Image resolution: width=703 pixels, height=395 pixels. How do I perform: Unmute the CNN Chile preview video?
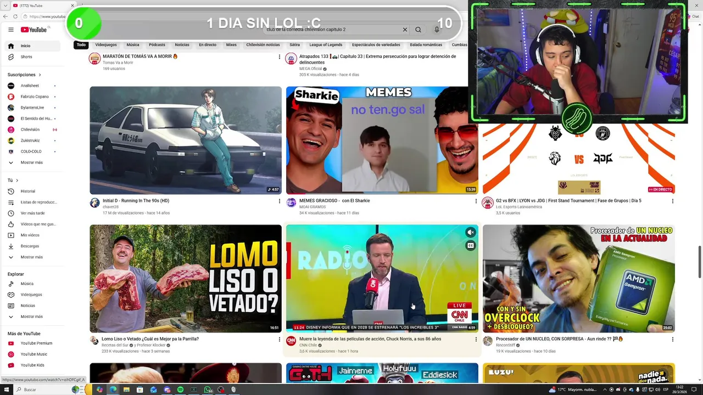click(470, 233)
